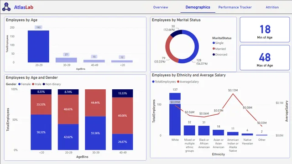Click the $0.09M salary data label

coord(175,102)
